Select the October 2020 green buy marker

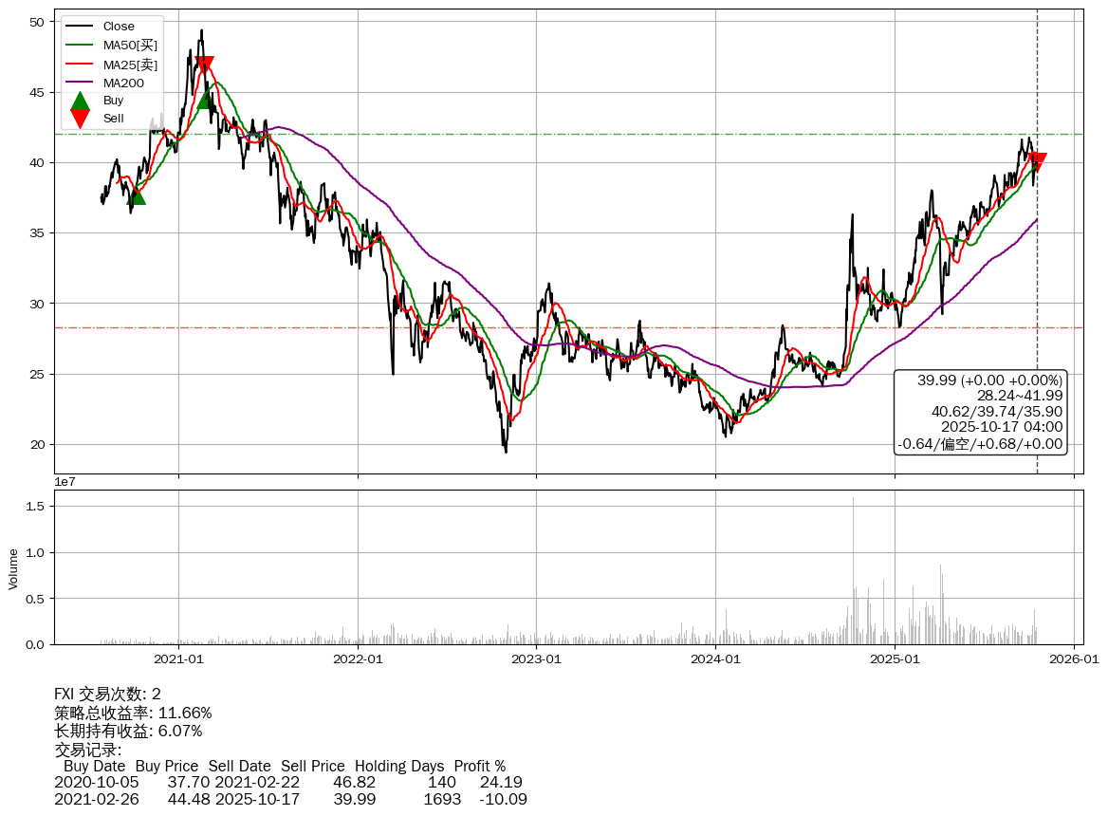[137, 195]
